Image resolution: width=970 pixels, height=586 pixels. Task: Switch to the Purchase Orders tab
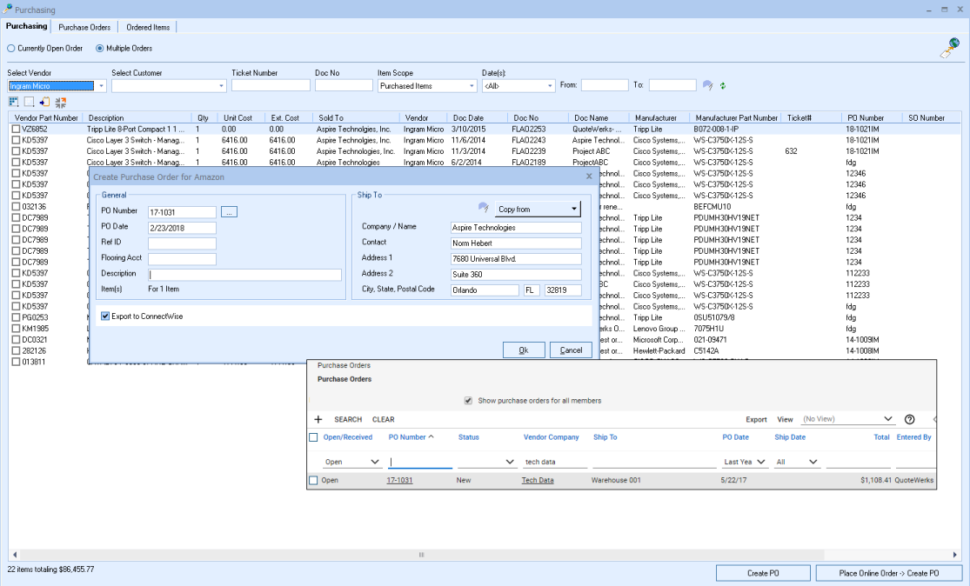click(84, 26)
